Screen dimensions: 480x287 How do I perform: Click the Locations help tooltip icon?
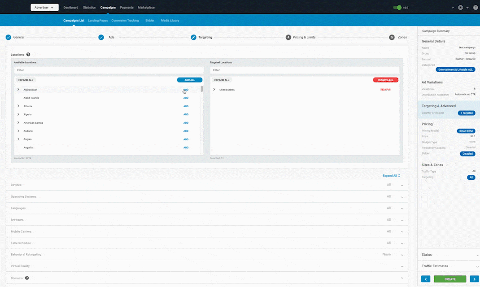[x=28, y=54]
